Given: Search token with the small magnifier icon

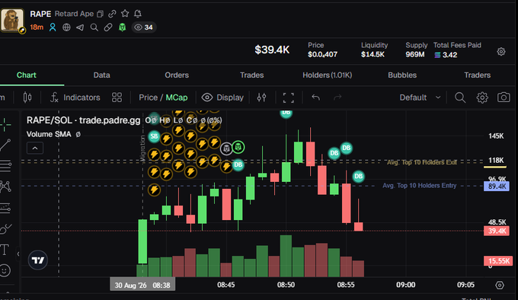Looking at the screenshot, I should point(94,27).
